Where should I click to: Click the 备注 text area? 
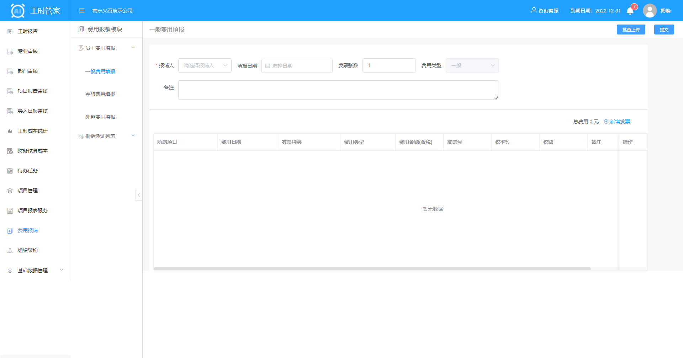(x=338, y=90)
